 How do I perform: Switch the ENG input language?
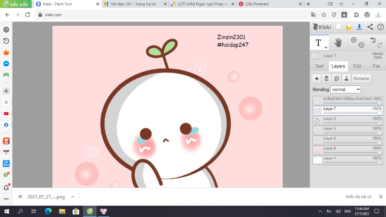coord(348,211)
